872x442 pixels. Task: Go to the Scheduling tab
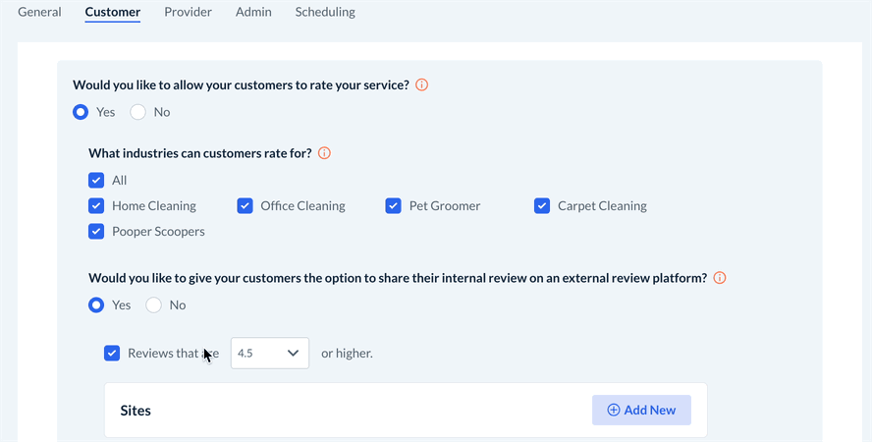point(325,13)
